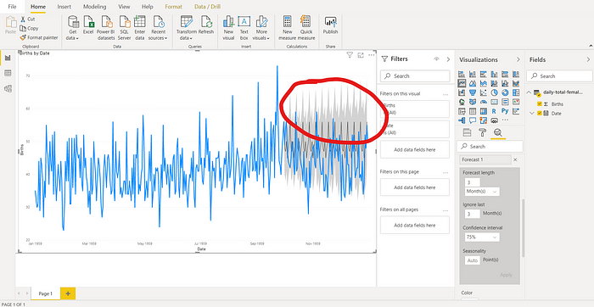Open the Analytics magnifier tab

pyautogui.click(x=498, y=132)
